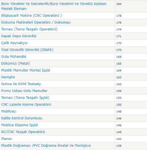Click NC/CNC Tezgah Operatörü link
Image resolution: width=147 pixels, height=150 pixels.
tap(23, 132)
